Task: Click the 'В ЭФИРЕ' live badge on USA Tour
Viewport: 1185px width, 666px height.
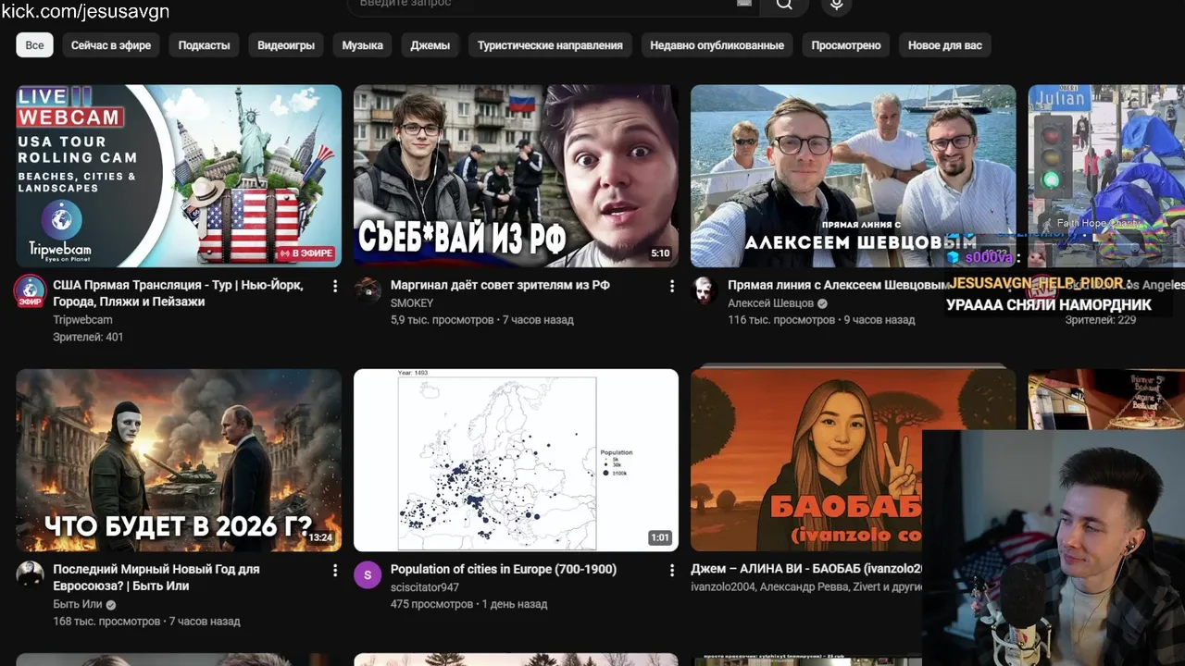Action: pos(305,253)
